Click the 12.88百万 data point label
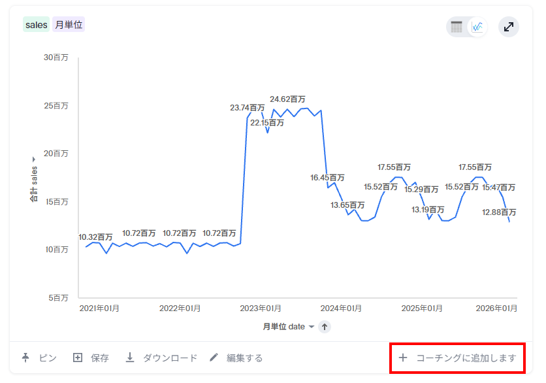This screenshot has height=383, width=546. point(499,212)
